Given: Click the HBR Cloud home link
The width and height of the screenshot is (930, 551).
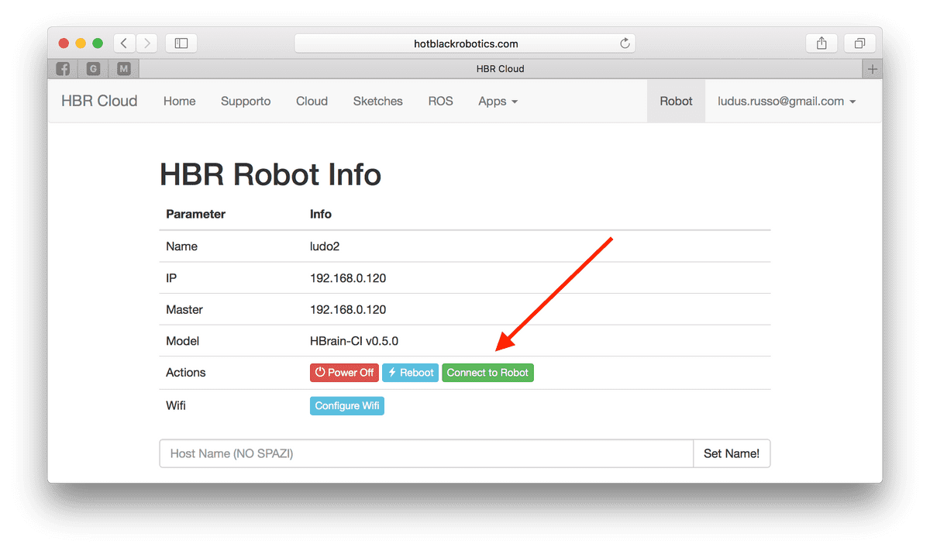Looking at the screenshot, I should click(98, 101).
